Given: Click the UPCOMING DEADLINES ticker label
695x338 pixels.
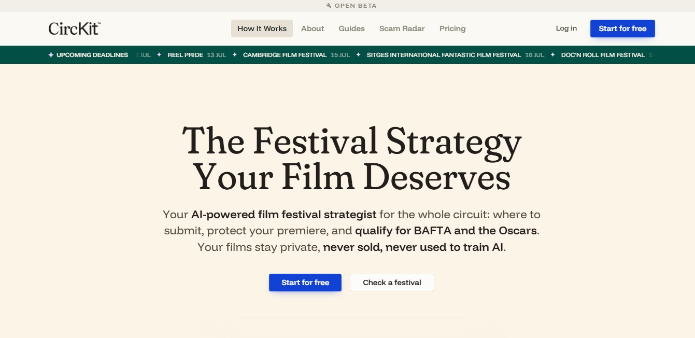Looking at the screenshot, I should 92,55.
